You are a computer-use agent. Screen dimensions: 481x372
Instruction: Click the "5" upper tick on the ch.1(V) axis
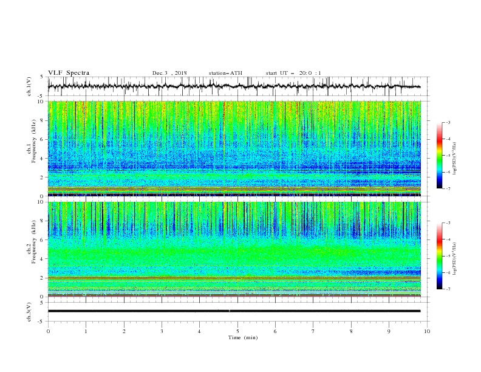click(42, 77)
